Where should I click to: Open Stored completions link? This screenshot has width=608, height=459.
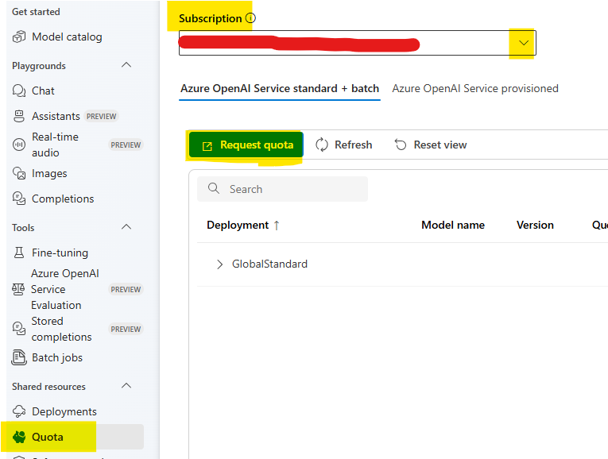pos(61,329)
